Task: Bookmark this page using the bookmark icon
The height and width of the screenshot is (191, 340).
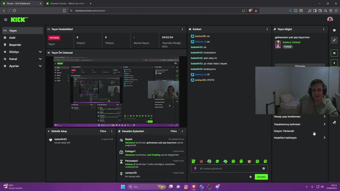Action: 64,11
